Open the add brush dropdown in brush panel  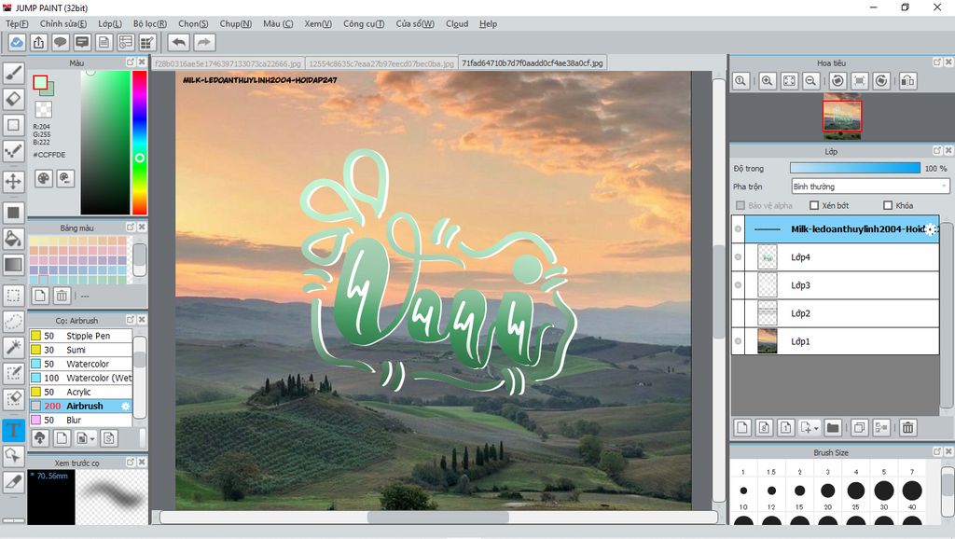point(92,438)
